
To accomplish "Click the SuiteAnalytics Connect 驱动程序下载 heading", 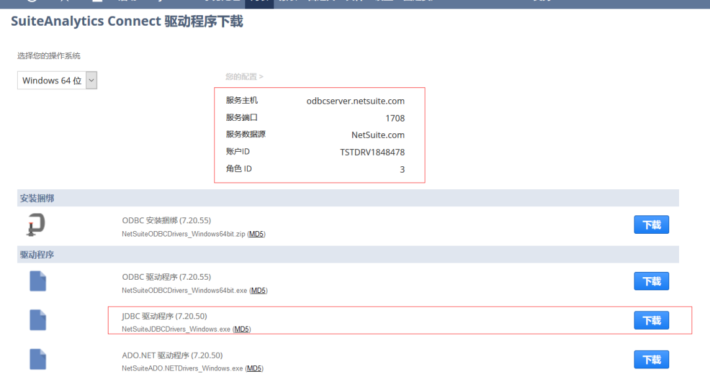I will tap(127, 21).
